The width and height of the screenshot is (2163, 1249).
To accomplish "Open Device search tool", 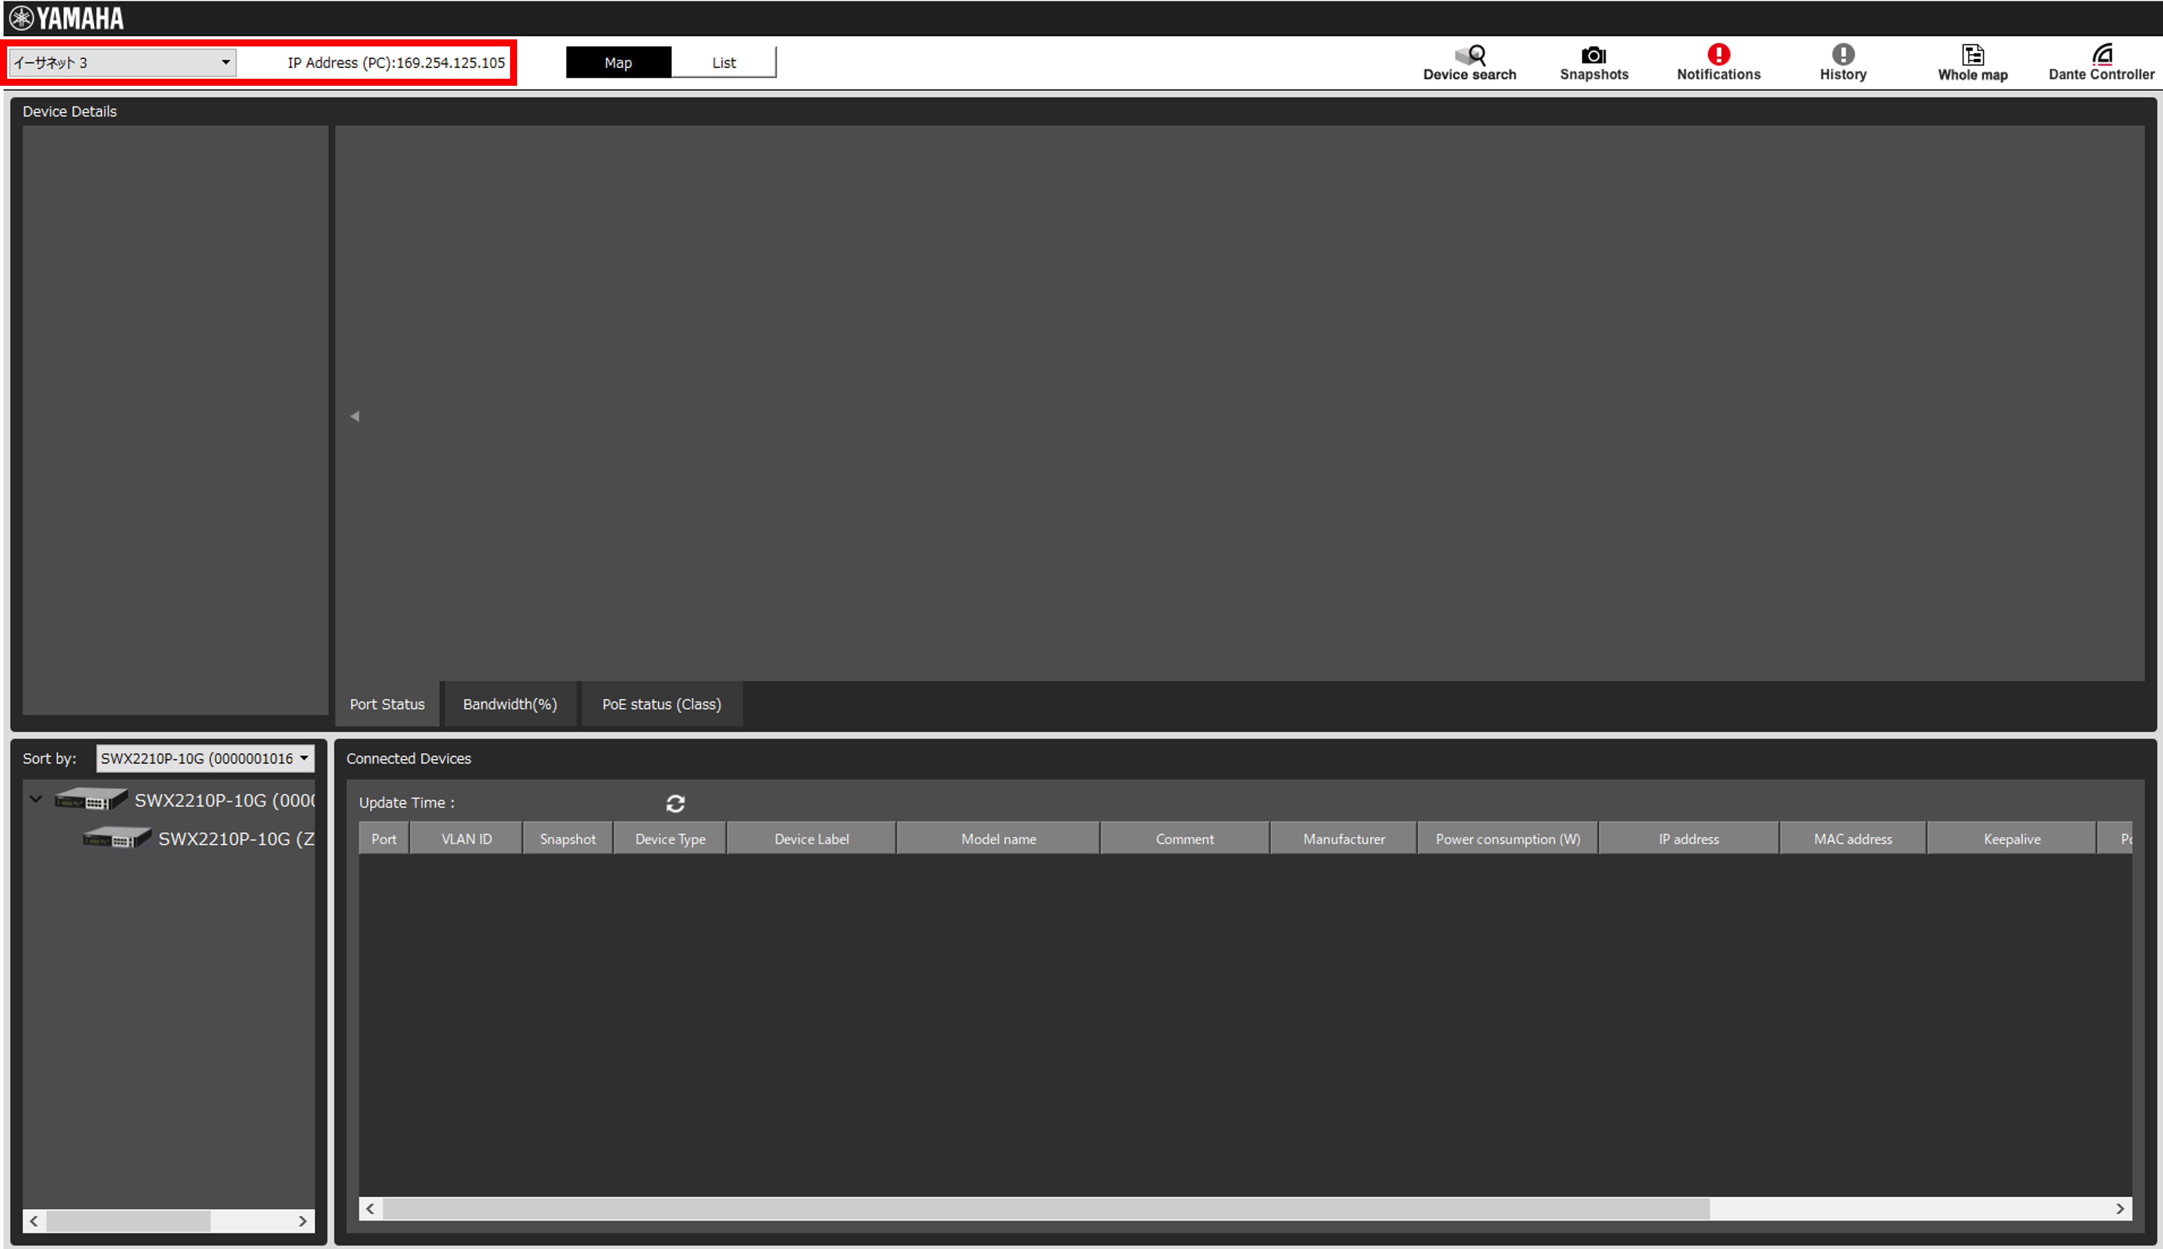I will pos(1469,63).
